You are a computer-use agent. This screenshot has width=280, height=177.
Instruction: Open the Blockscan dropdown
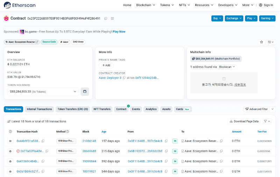227,67
